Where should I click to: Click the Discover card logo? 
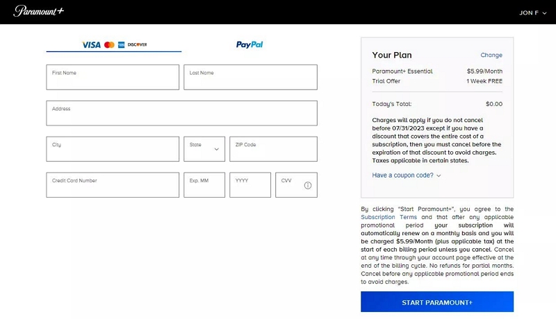click(x=137, y=44)
